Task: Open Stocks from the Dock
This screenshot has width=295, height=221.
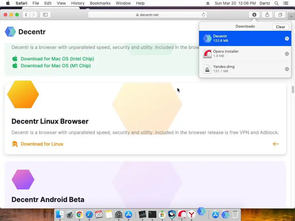Action: click(x=142, y=214)
